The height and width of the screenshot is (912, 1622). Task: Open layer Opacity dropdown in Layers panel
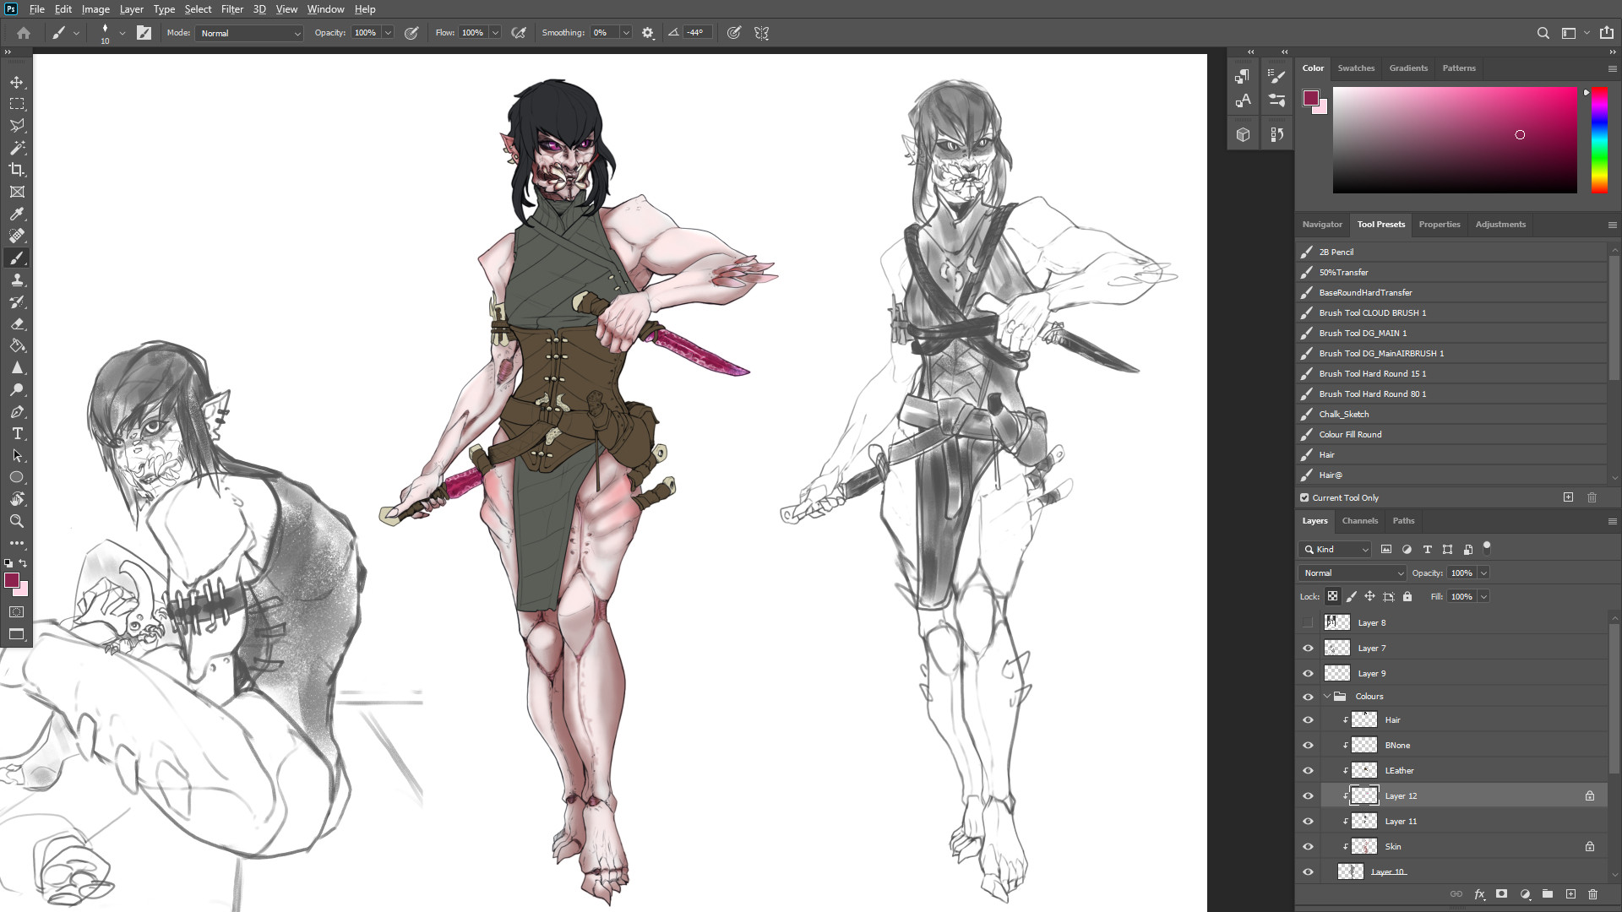(1483, 573)
